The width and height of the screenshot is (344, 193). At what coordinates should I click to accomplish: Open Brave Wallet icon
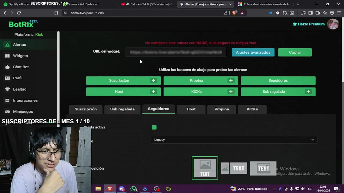pyautogui.click(x=318, y=13)
